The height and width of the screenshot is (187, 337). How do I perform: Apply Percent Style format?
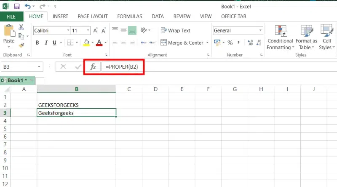230,43
